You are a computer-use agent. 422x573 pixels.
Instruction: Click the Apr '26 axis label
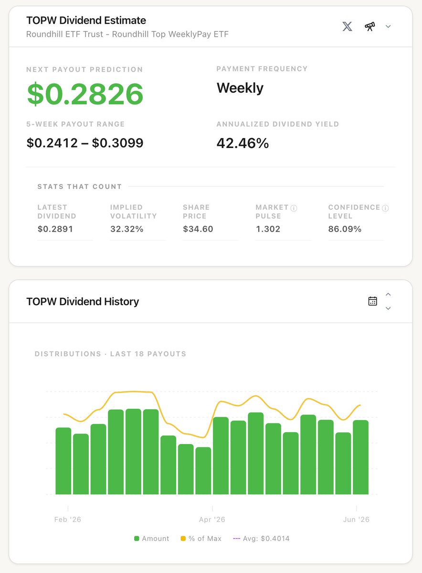click(x=212, y=520)
